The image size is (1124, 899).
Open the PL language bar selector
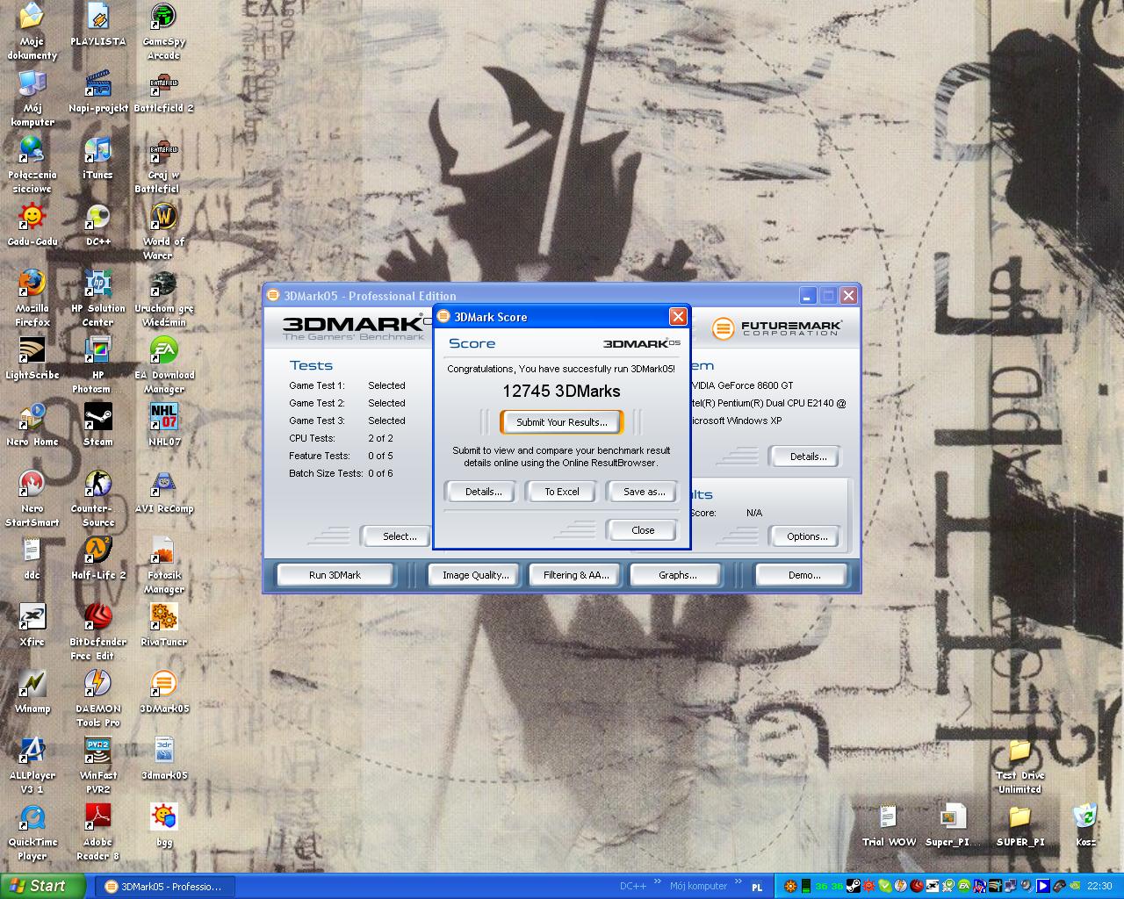757,887
